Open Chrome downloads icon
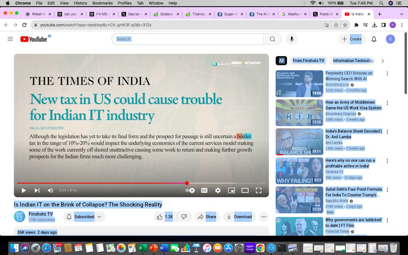408x255 pixels. pyautogui.click(x=374, y=25)
